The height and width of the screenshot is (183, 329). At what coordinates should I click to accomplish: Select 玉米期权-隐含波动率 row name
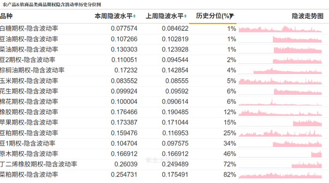(29, 81)
